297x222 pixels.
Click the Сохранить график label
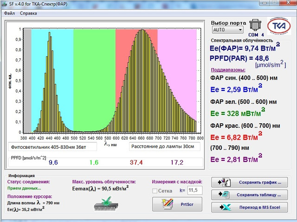tap(260, 182)
